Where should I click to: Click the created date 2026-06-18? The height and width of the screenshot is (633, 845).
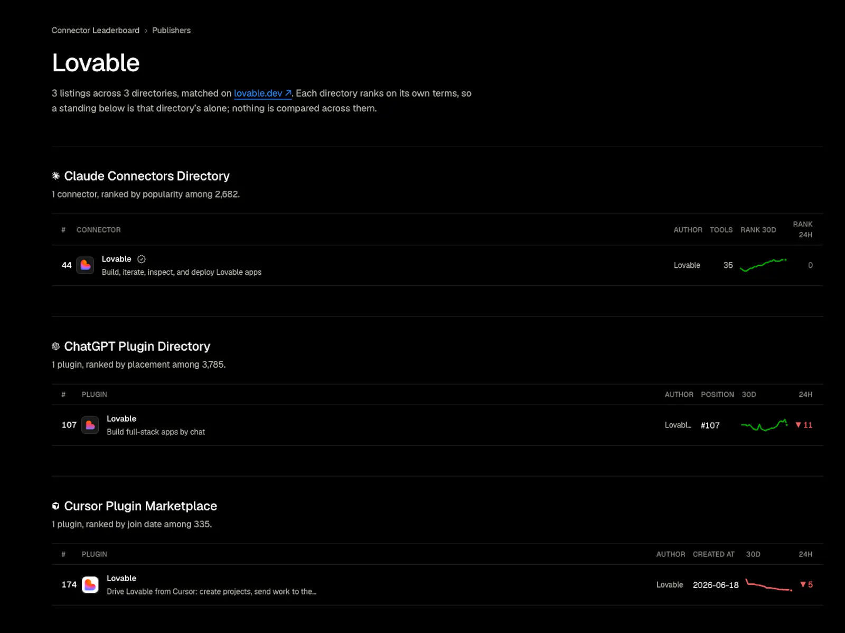click(x=716, y=585)
